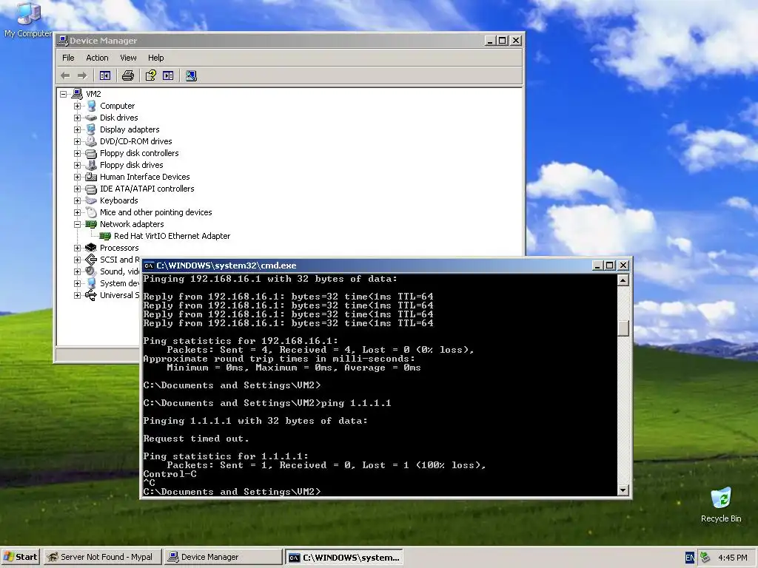Open Properties via the toolbar help-sheet icon
758x568 pixels.
pos(151,76)
